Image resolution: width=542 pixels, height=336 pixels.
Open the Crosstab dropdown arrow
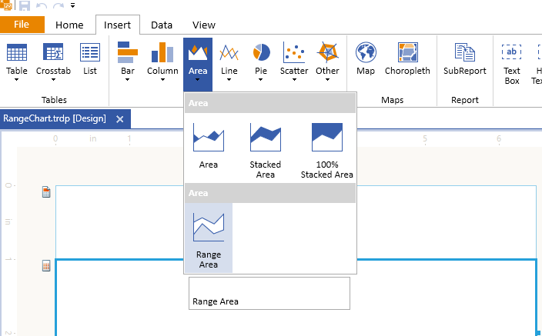53,80
